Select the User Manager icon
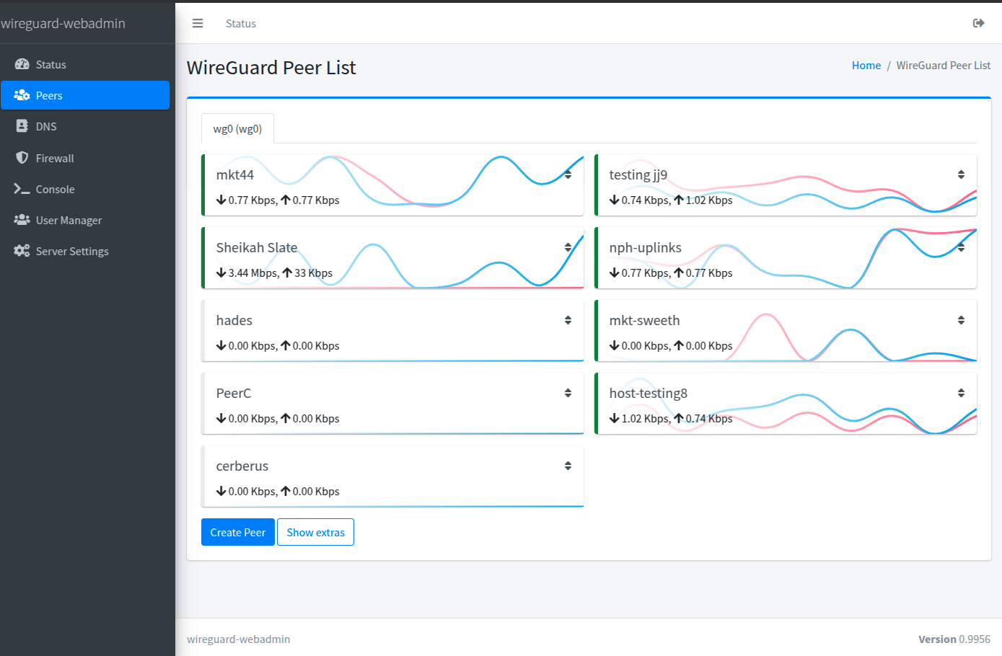This screenshot has height=656, width=1002. tap(22, 220)
